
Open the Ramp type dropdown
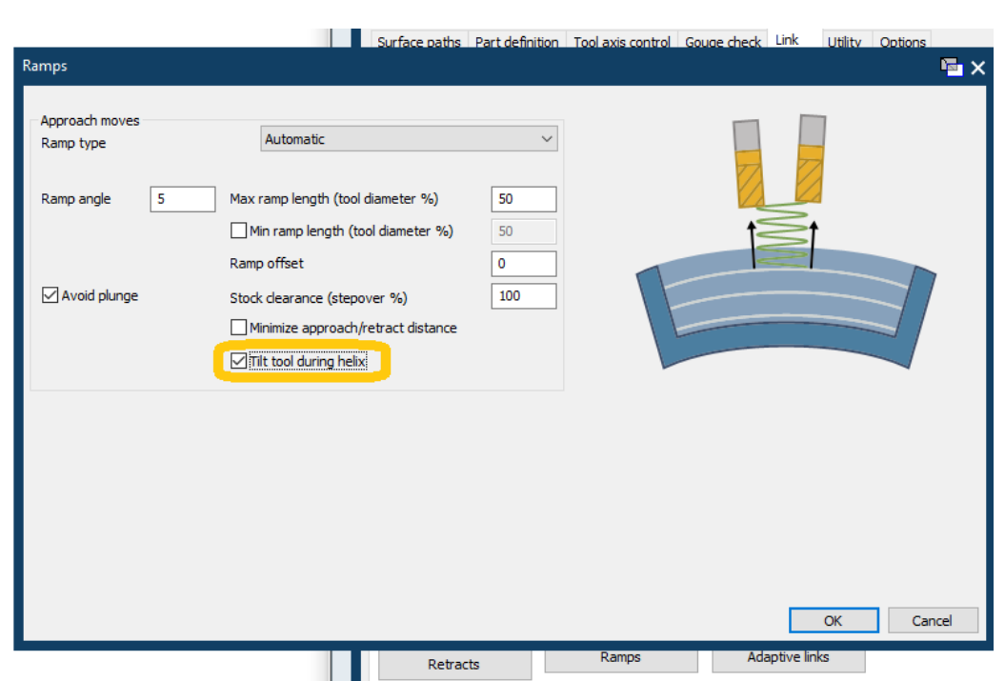pos(409,139)
